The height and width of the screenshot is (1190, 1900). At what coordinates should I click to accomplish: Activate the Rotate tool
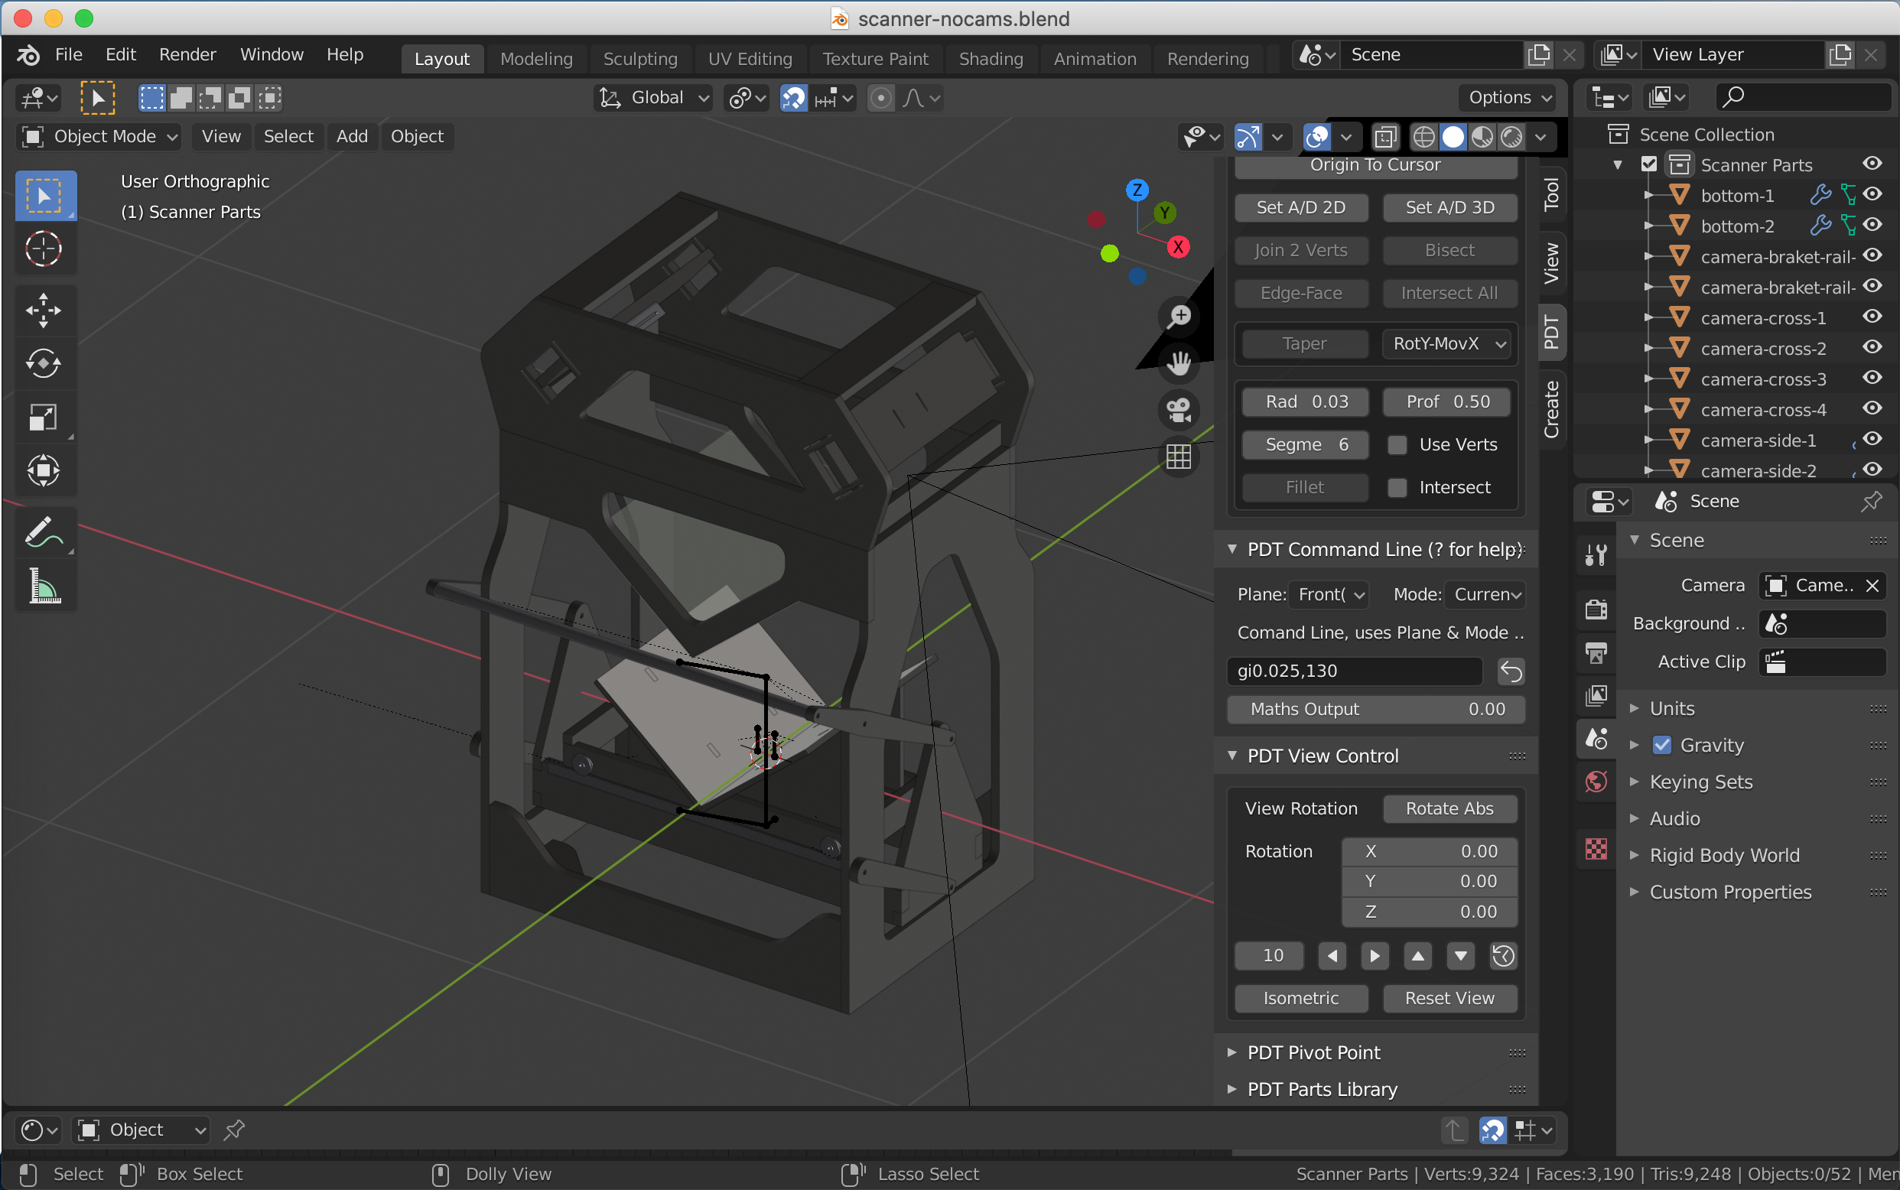(x=44, y=363)
